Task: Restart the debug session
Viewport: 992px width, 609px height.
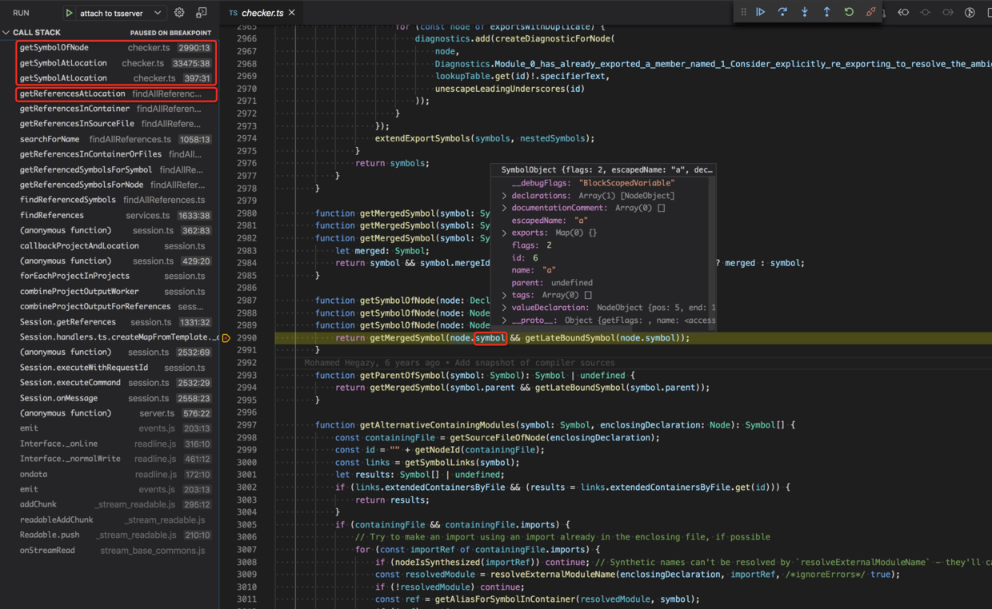Action: coord(849,12)
